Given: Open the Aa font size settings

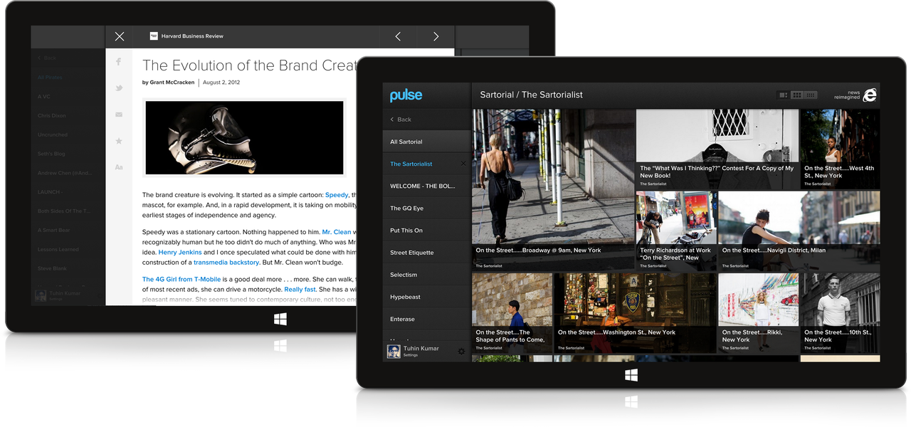Looking at the screenshot, I should point(119,167).
